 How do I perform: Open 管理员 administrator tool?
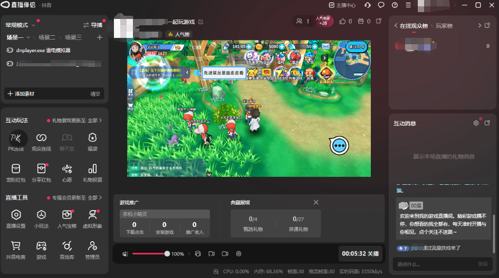(x=92, y=250)
